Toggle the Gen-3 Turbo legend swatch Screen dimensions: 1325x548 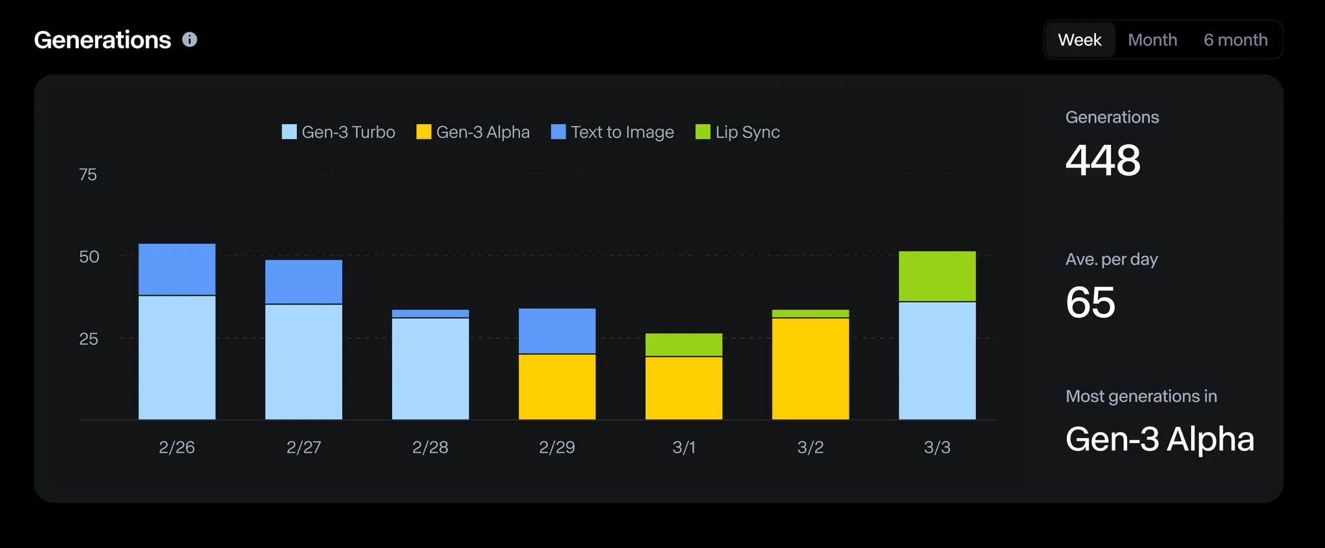pos(289,132)
